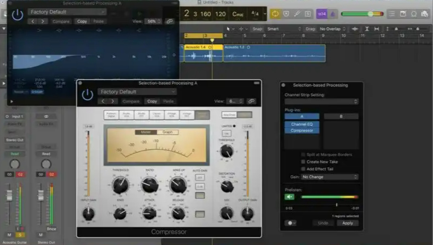
Task: Check the Add Effect Tail option
Action: [303, 169]
